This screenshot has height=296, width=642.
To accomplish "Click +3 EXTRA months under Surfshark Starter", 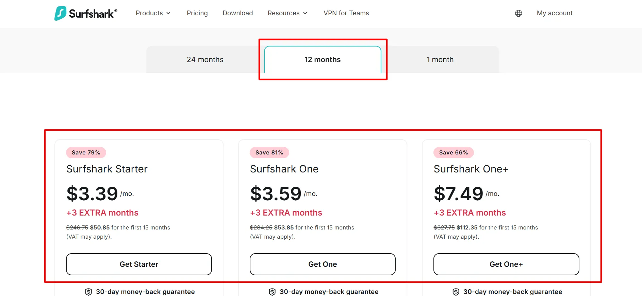I will [102, 213].
